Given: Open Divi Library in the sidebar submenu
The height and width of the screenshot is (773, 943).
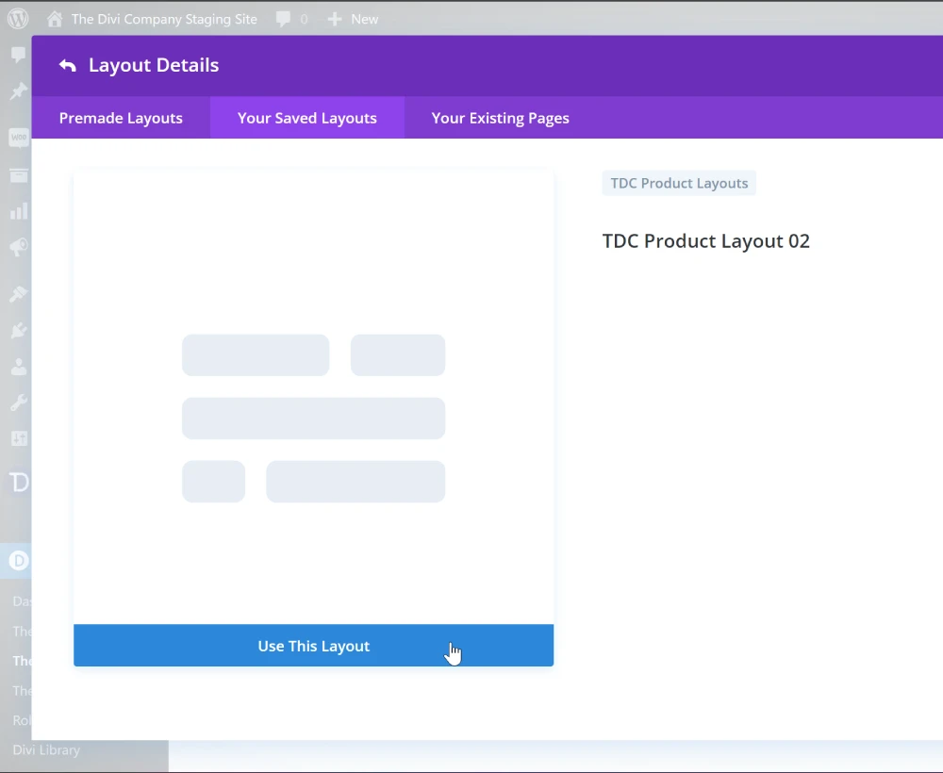Looking at the screenshot, I should pyautogui.click(x=46, y=750).
